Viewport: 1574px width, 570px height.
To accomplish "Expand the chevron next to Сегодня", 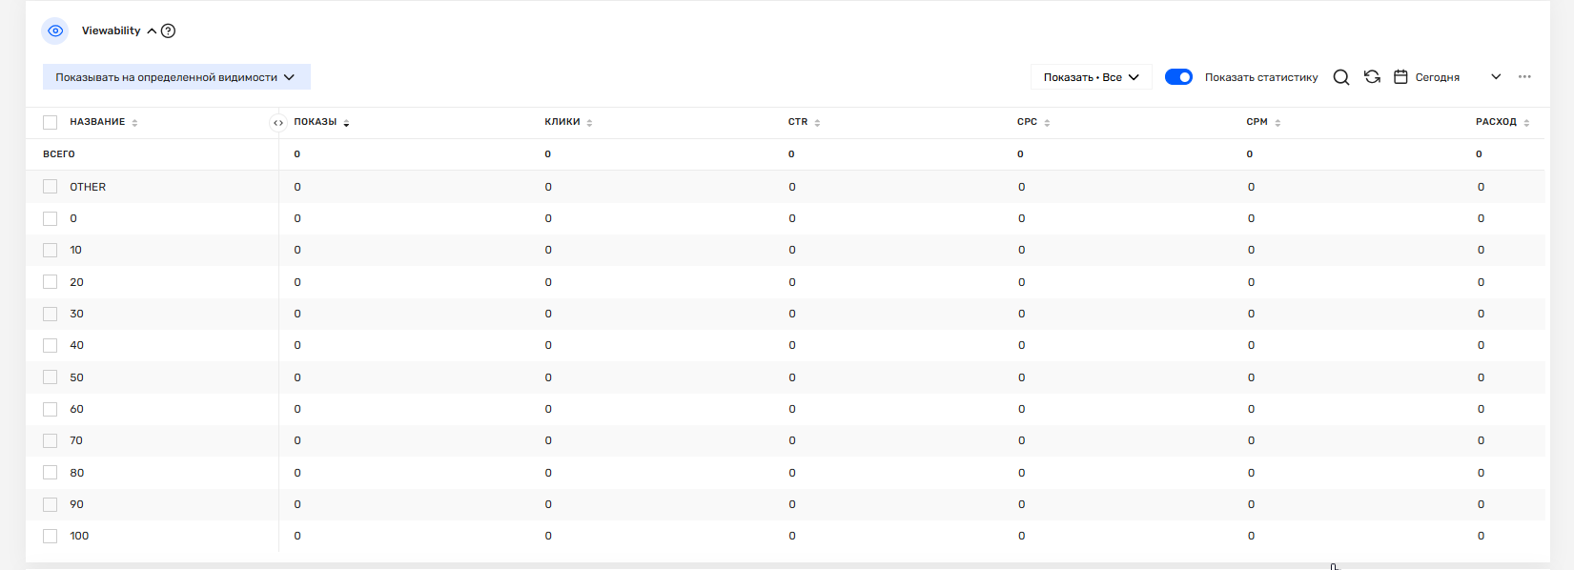I will [x=1496, y=77].
